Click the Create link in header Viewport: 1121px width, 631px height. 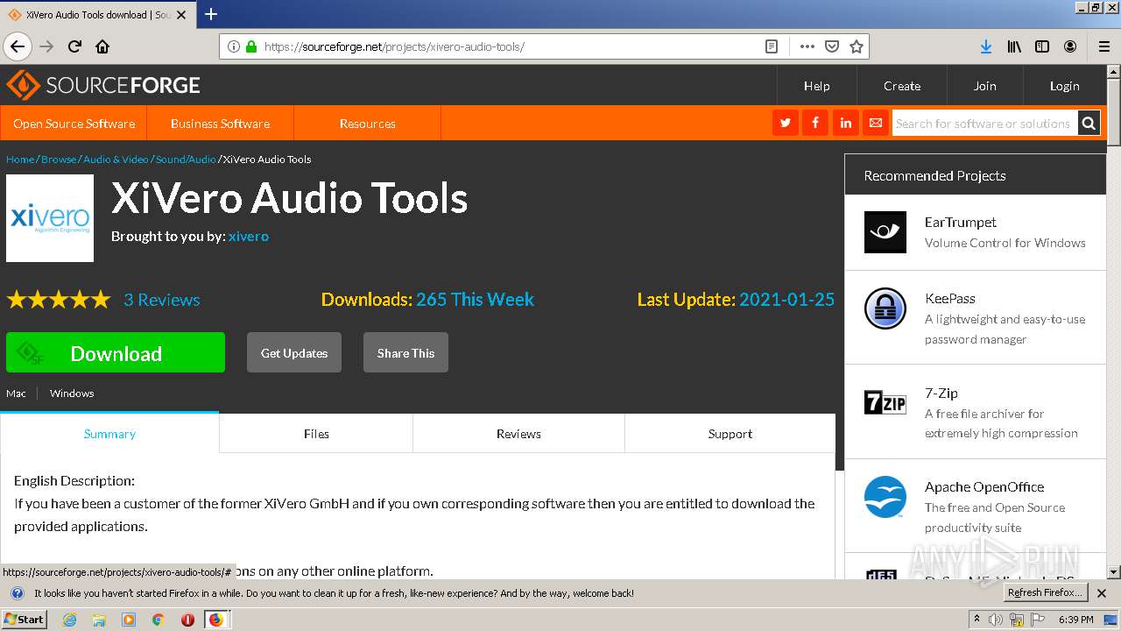(902, 86)
